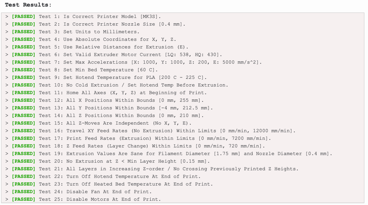Select the hotend temperature for PLA result
Screen dimensions: 368x205
123,77
